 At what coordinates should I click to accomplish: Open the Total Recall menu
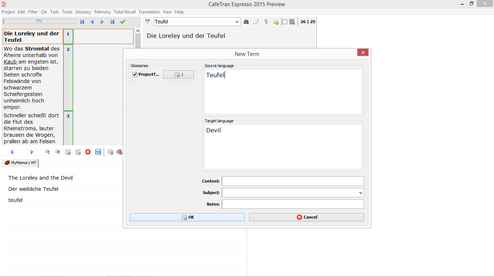[124, 12]
